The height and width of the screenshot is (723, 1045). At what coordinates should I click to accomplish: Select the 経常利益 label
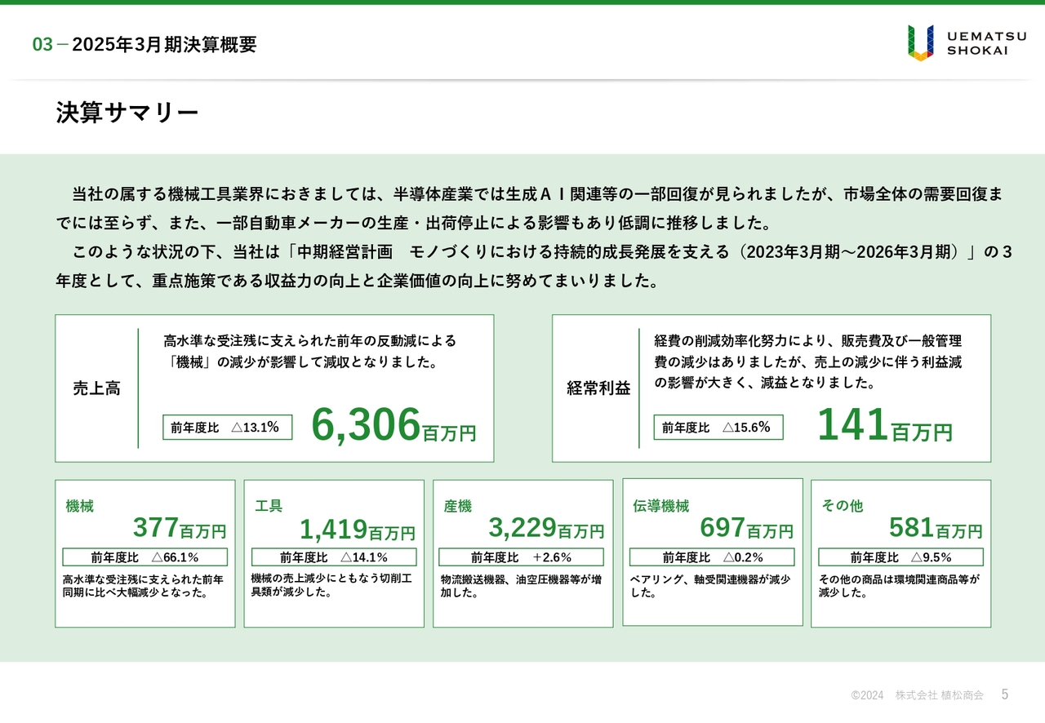(x=598, y=388)
